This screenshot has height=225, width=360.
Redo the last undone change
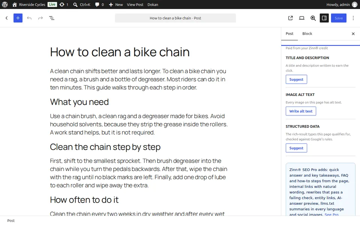point(40,18)
